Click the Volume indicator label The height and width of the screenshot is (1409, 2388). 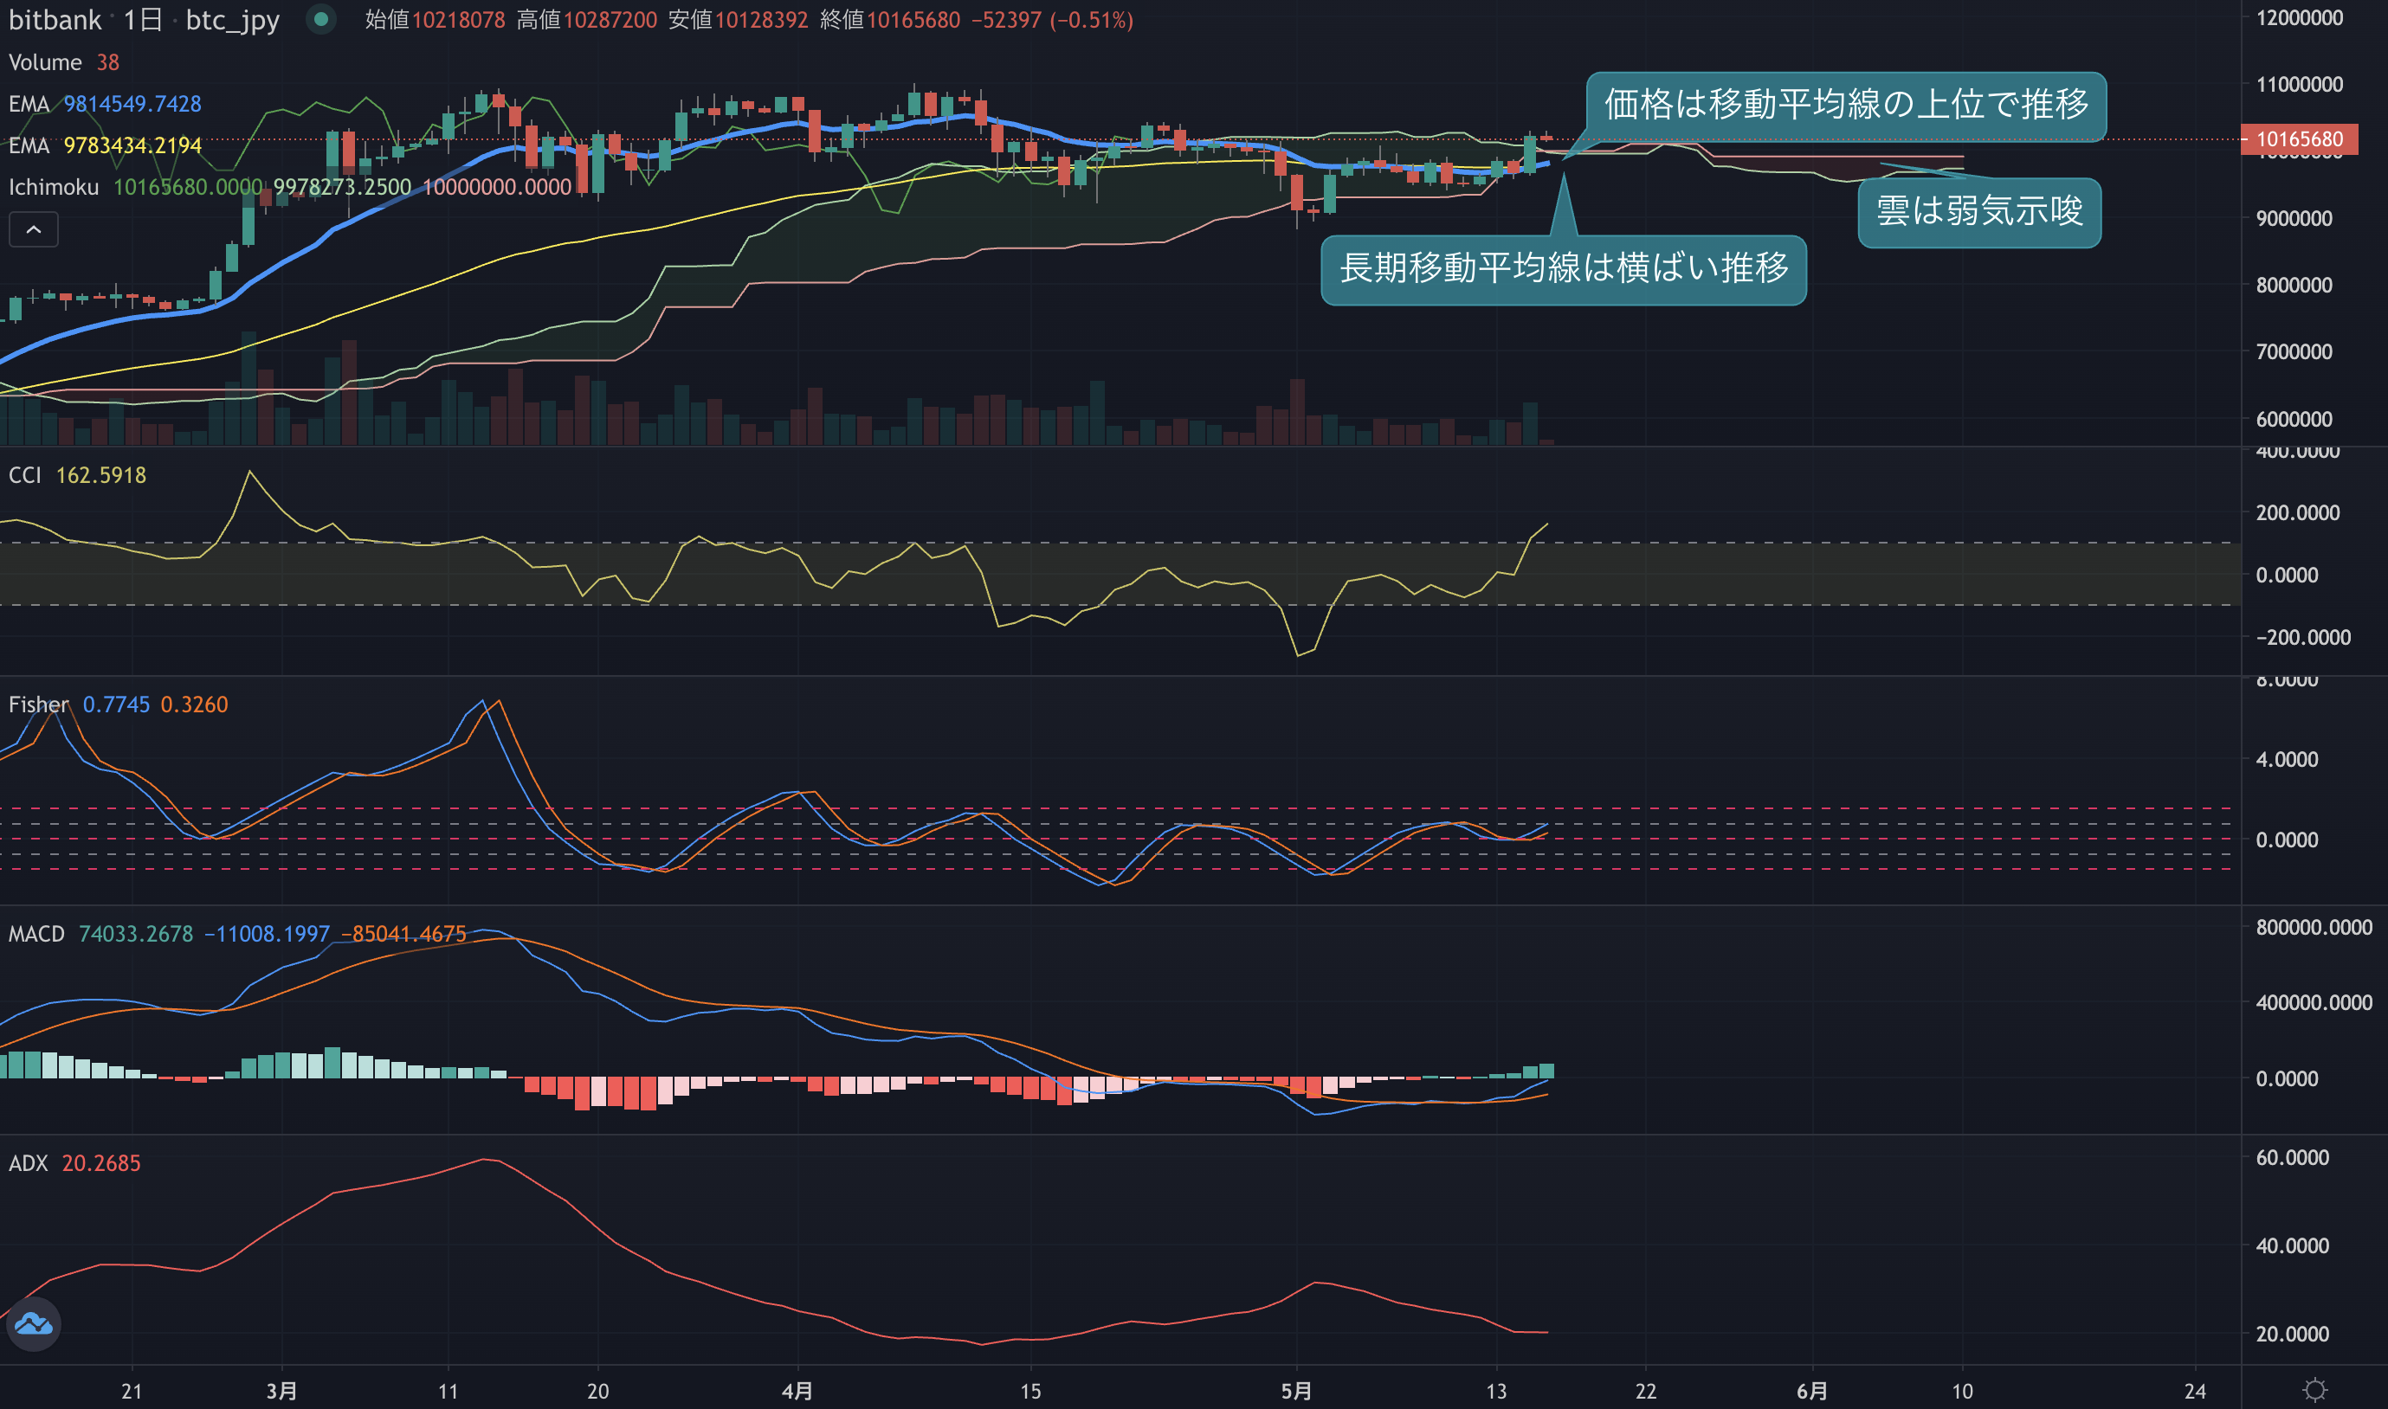45,62
